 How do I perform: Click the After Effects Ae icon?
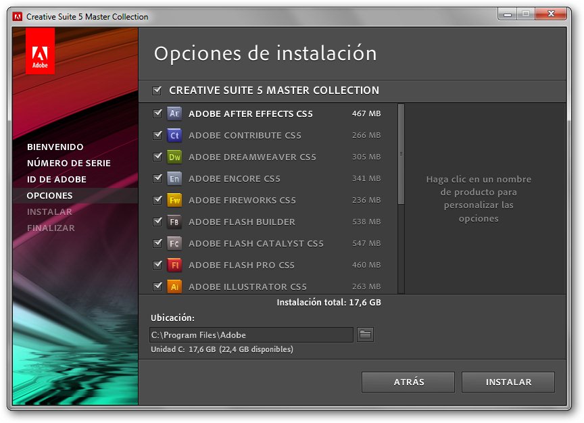point(174,114)
